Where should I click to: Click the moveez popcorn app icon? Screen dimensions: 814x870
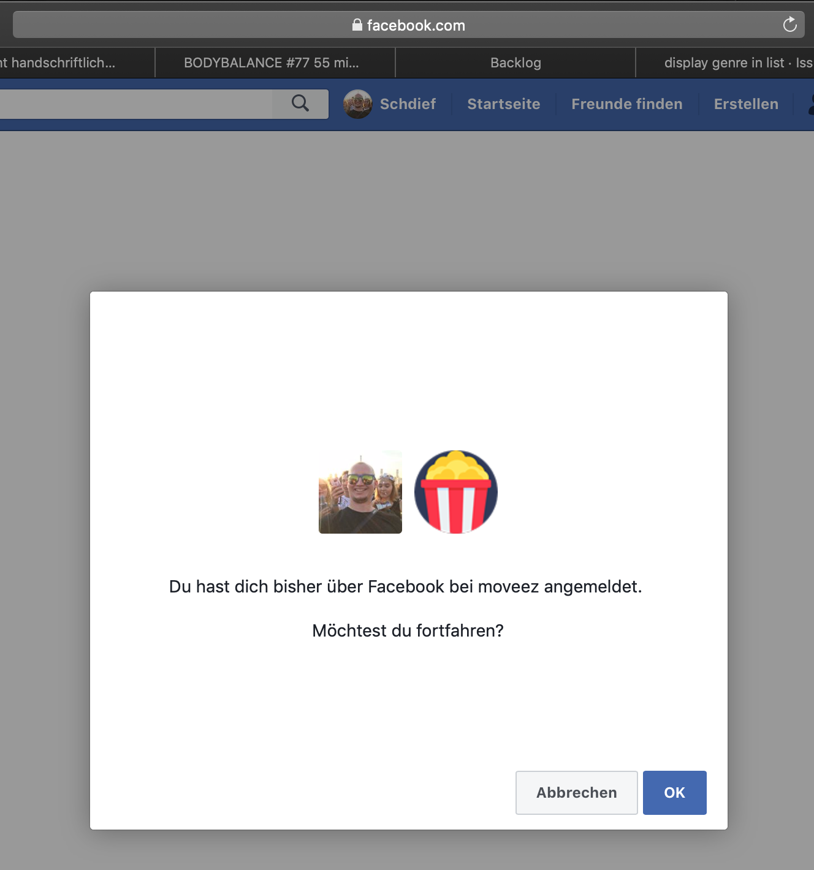click(456, 492)
